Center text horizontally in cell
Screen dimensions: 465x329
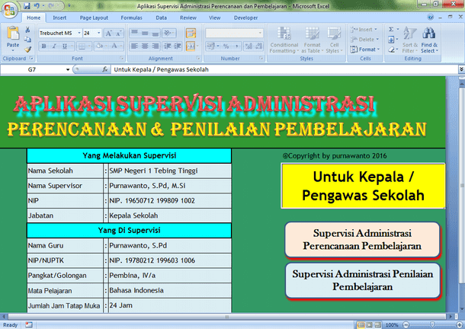tap(145, 46)
